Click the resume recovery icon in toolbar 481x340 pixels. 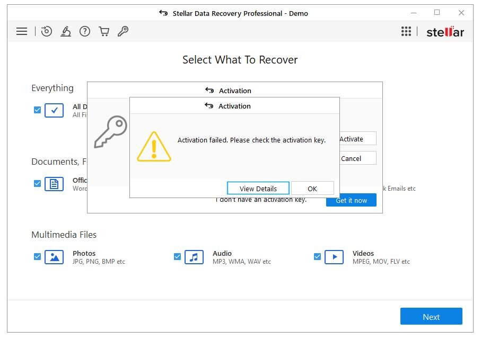point(47,32)
